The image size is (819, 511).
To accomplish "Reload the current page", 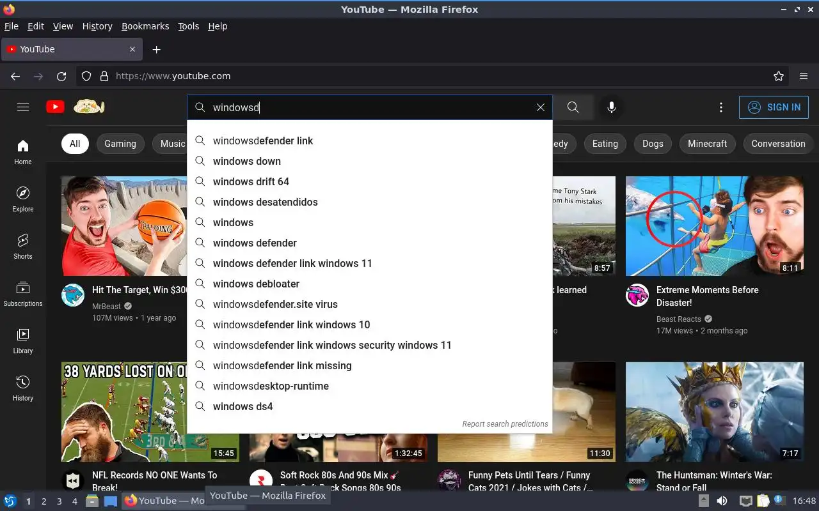I will click(x=61, y=76).
